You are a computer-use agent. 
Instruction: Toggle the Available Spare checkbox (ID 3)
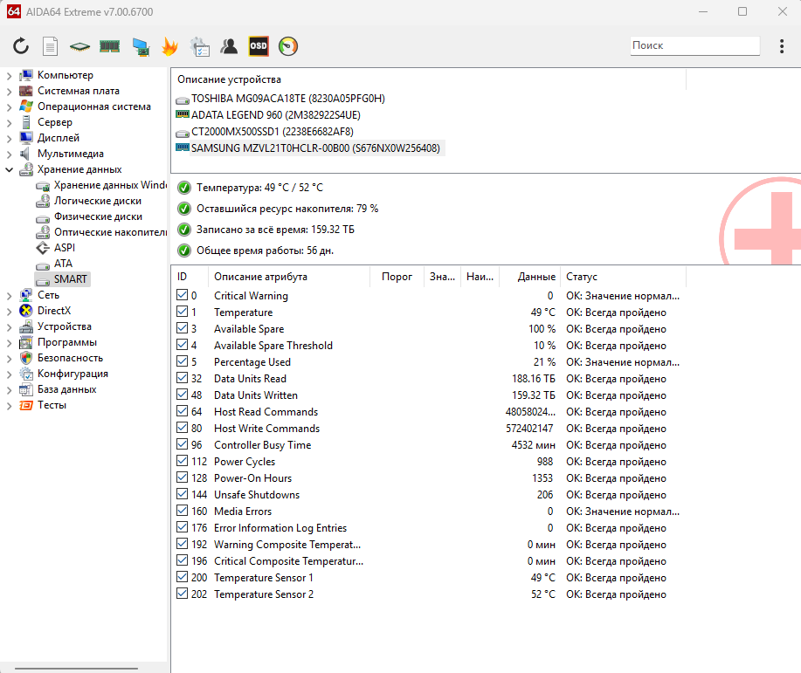[182, 328]
